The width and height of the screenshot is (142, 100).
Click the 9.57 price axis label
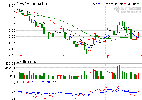(x=12, y=6)
